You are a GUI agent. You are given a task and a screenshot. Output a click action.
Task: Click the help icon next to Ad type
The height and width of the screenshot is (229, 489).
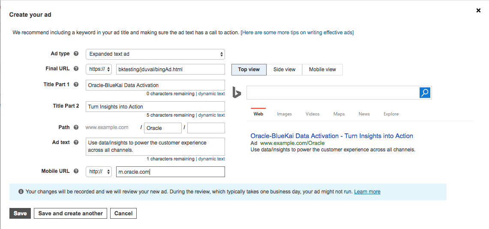point(76,54)
